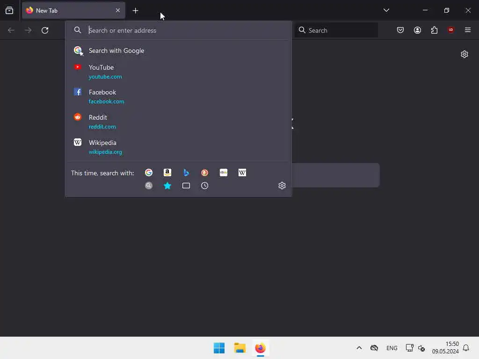Viewport: 479px width, 359px height.
Task: Search history with the clock icon
Action: pos(205,186)
